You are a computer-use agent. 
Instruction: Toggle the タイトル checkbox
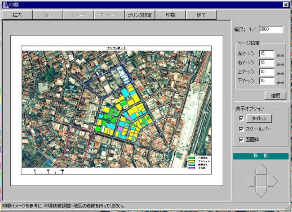coord(241,119)
